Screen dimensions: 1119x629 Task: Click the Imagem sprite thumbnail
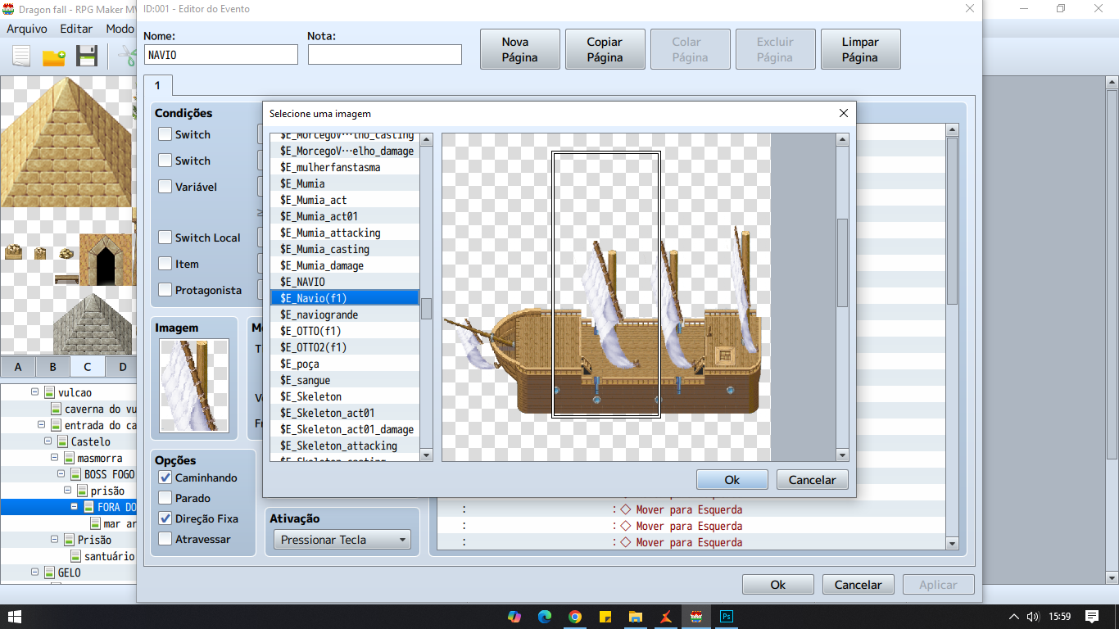(194, 385)
